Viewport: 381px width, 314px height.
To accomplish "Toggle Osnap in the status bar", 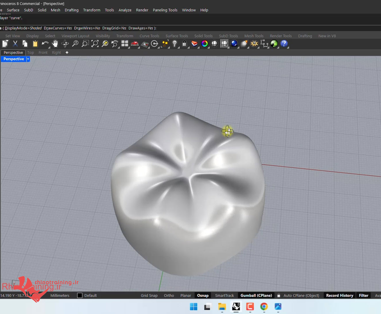I will [x=203, y=295].
